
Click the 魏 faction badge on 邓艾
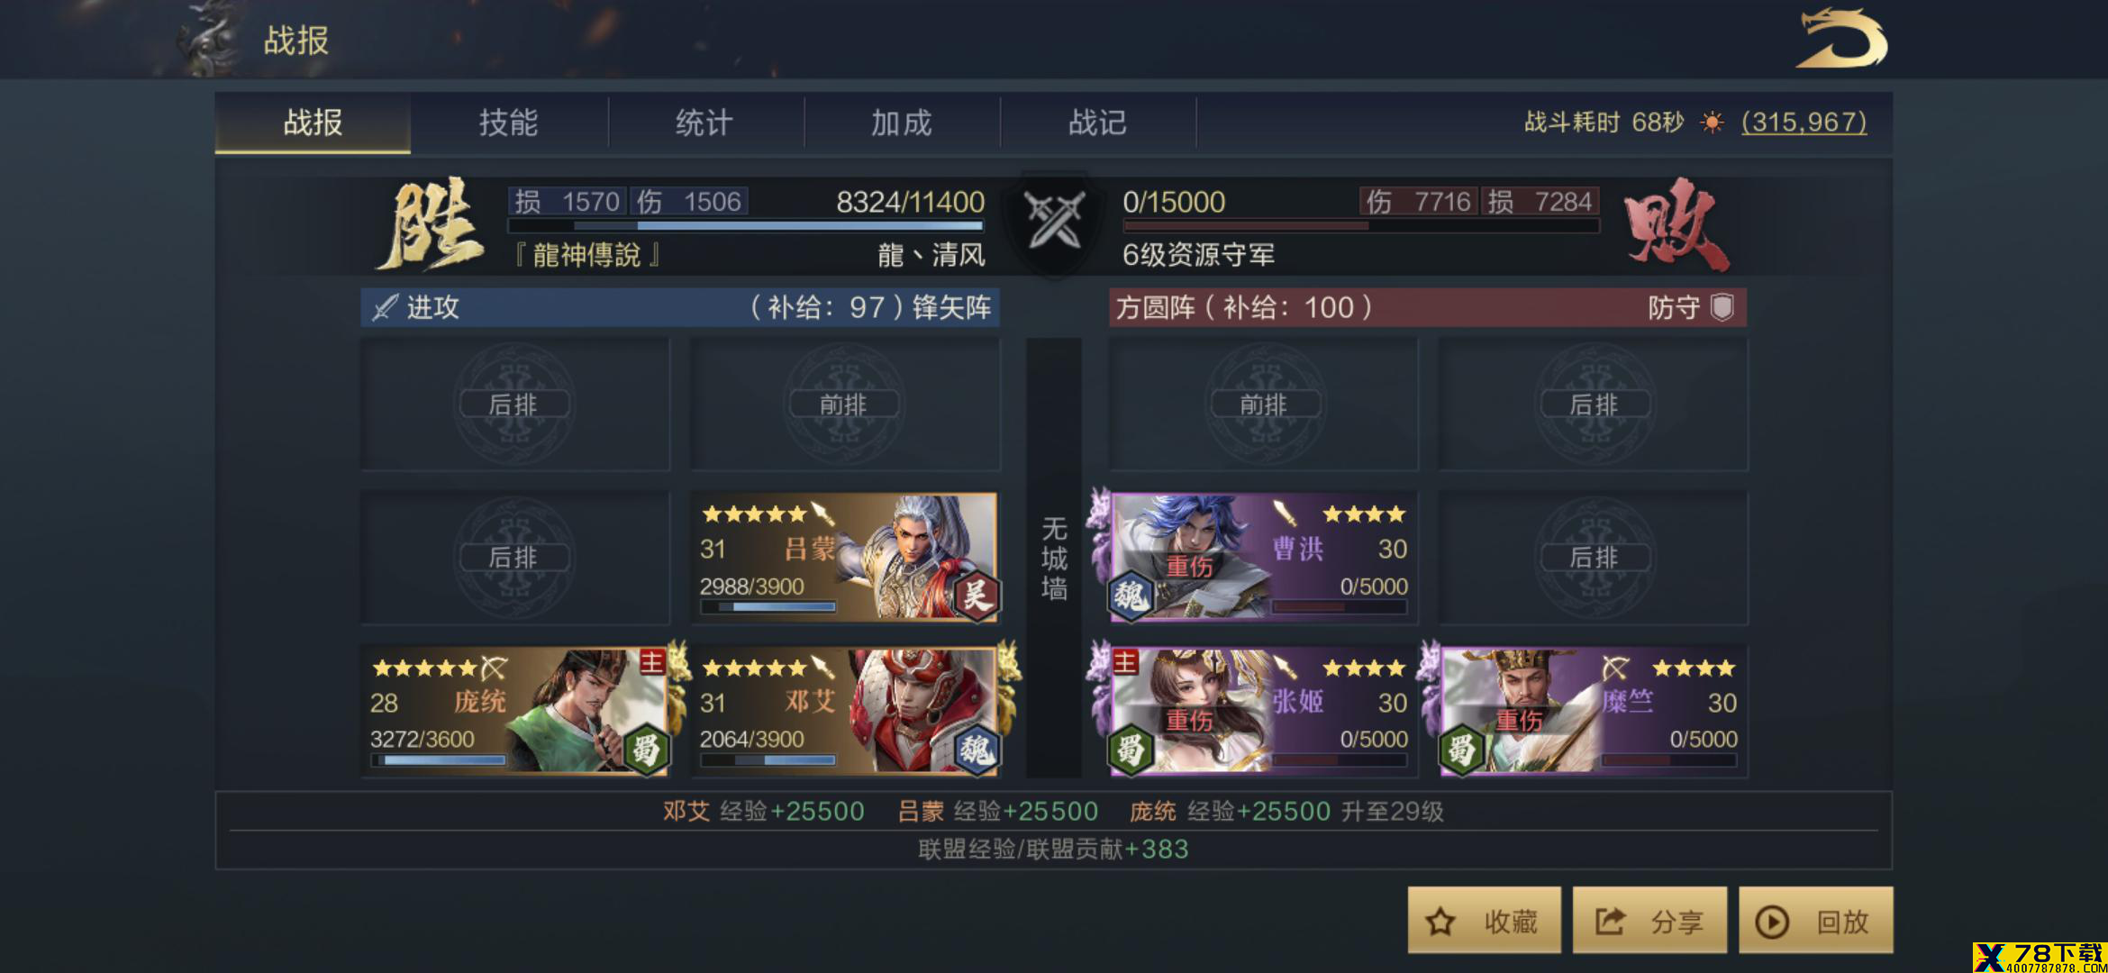[977, 750]
